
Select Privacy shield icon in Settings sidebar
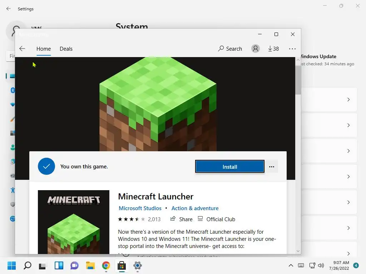coord(13,204)
